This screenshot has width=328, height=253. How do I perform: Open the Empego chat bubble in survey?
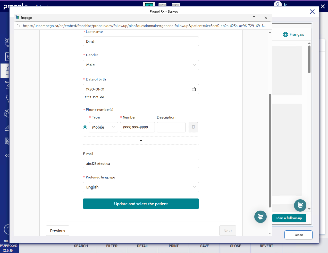[260, 216]
